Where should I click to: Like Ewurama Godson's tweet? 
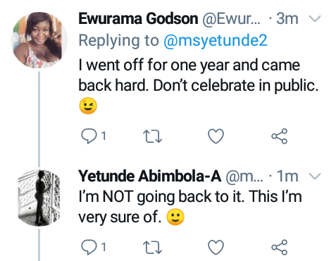(216, 136)
